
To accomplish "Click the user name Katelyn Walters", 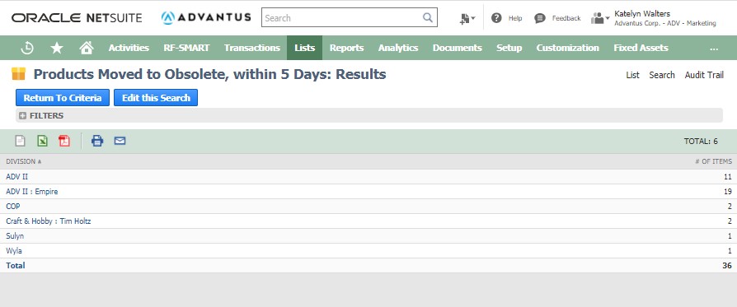I will pos(642,14).
